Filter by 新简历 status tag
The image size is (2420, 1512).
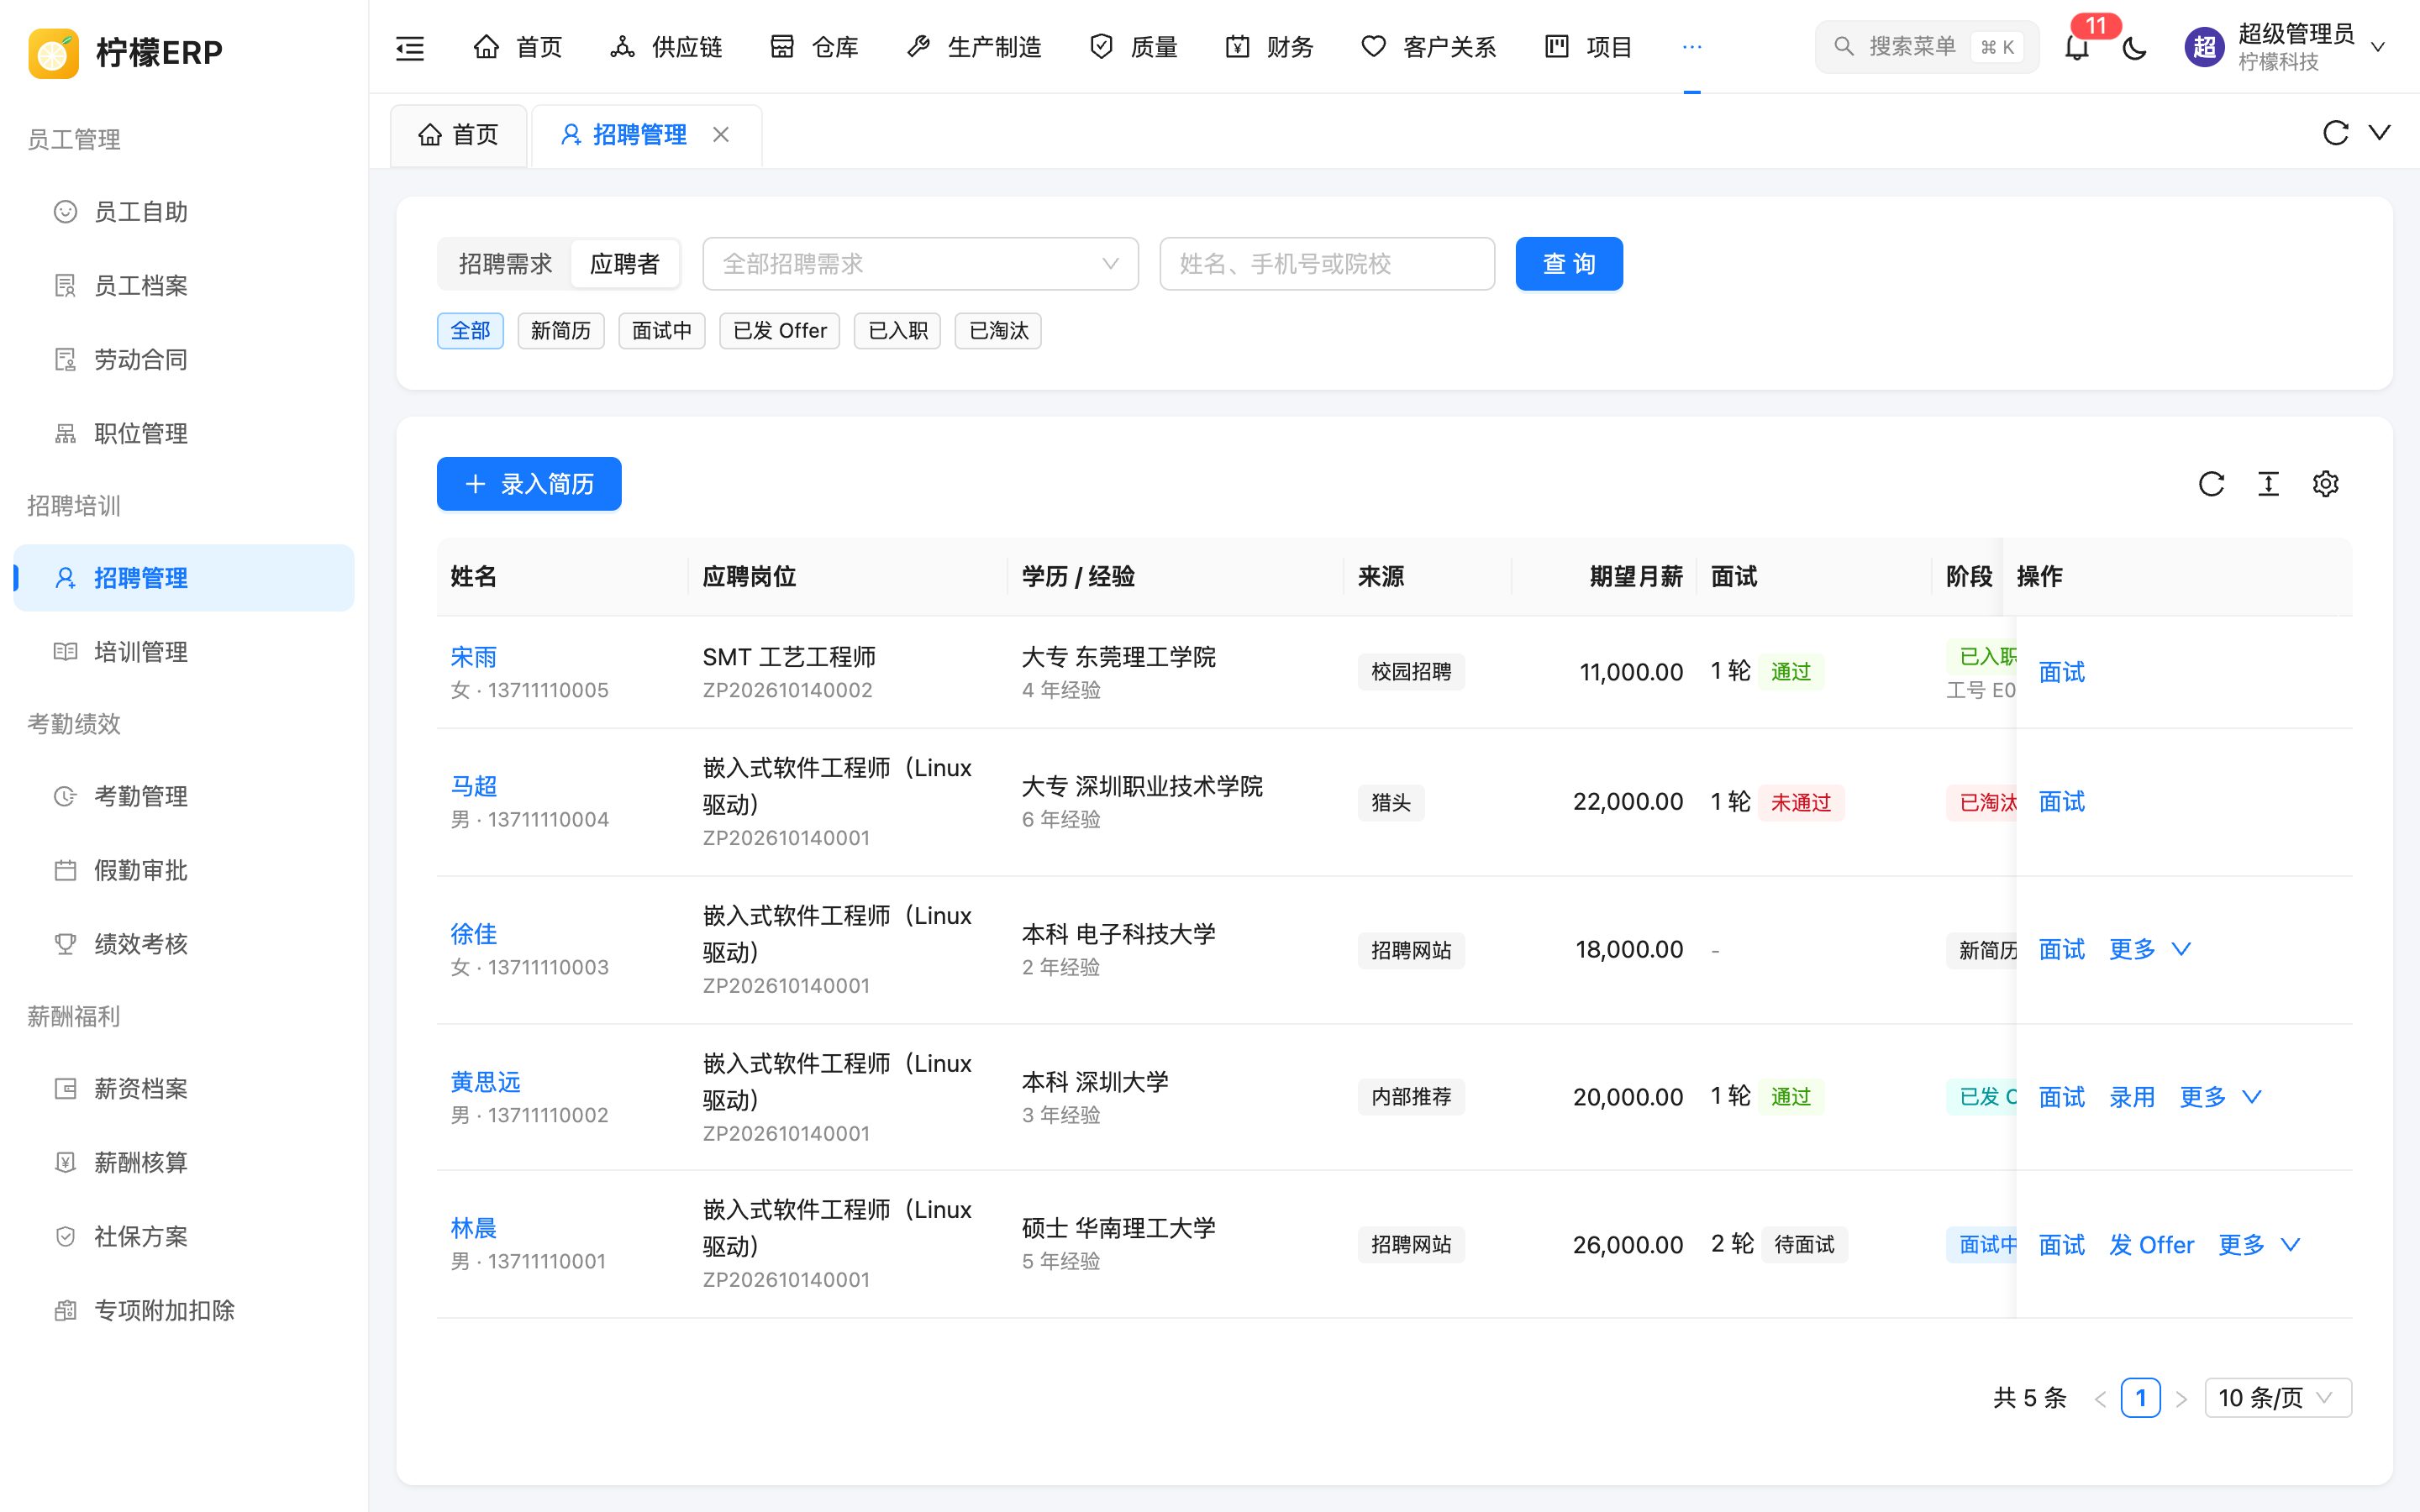tap(561, 331)
